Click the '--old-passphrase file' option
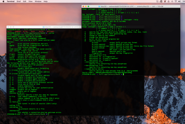The image size is (185, 124). [93, 62]
